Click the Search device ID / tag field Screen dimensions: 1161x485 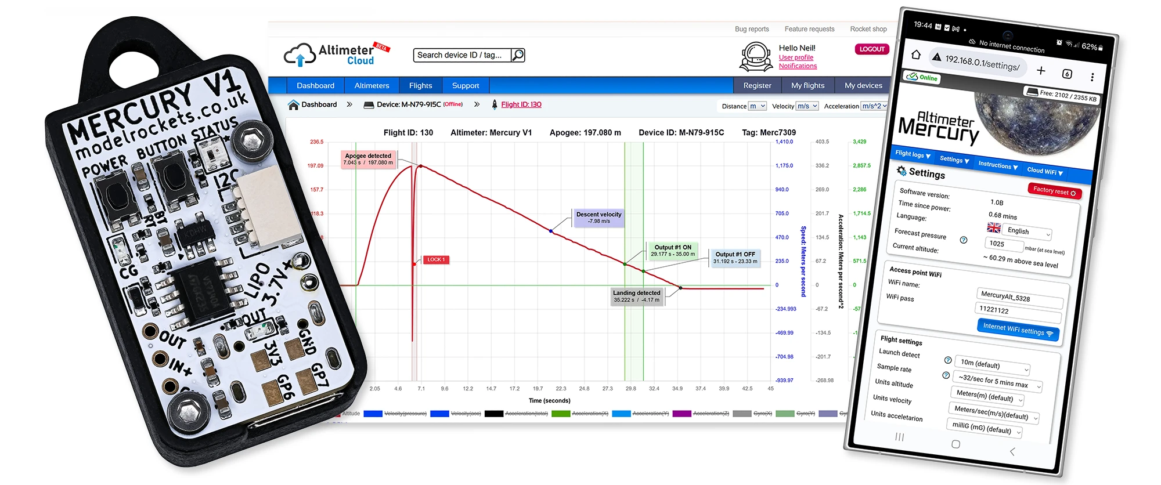[x=463, y=55]
